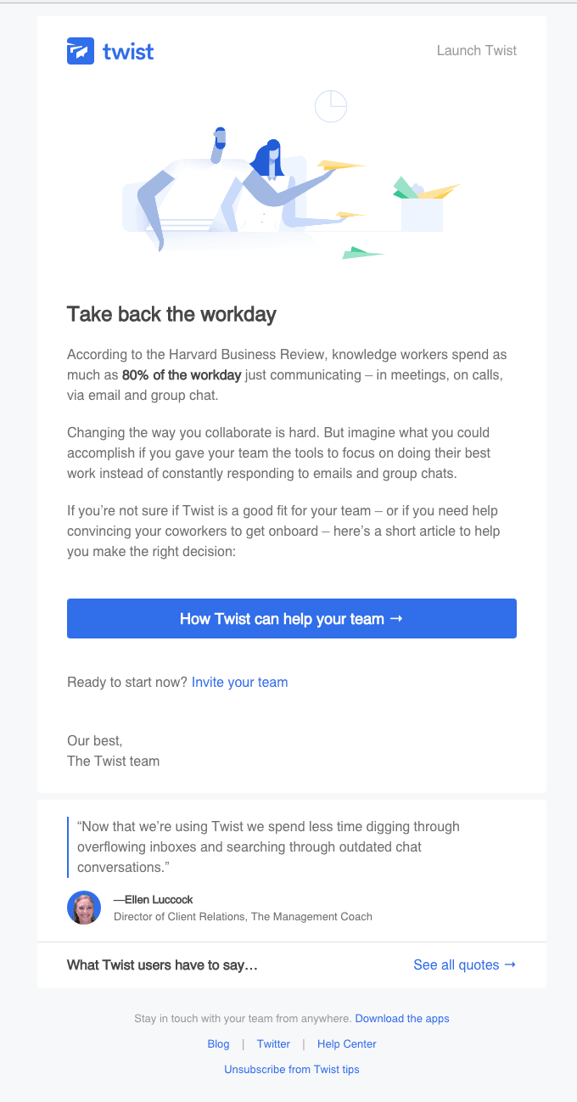
Task: Open the Download the apps link
Action: [x=401, y=1018]
